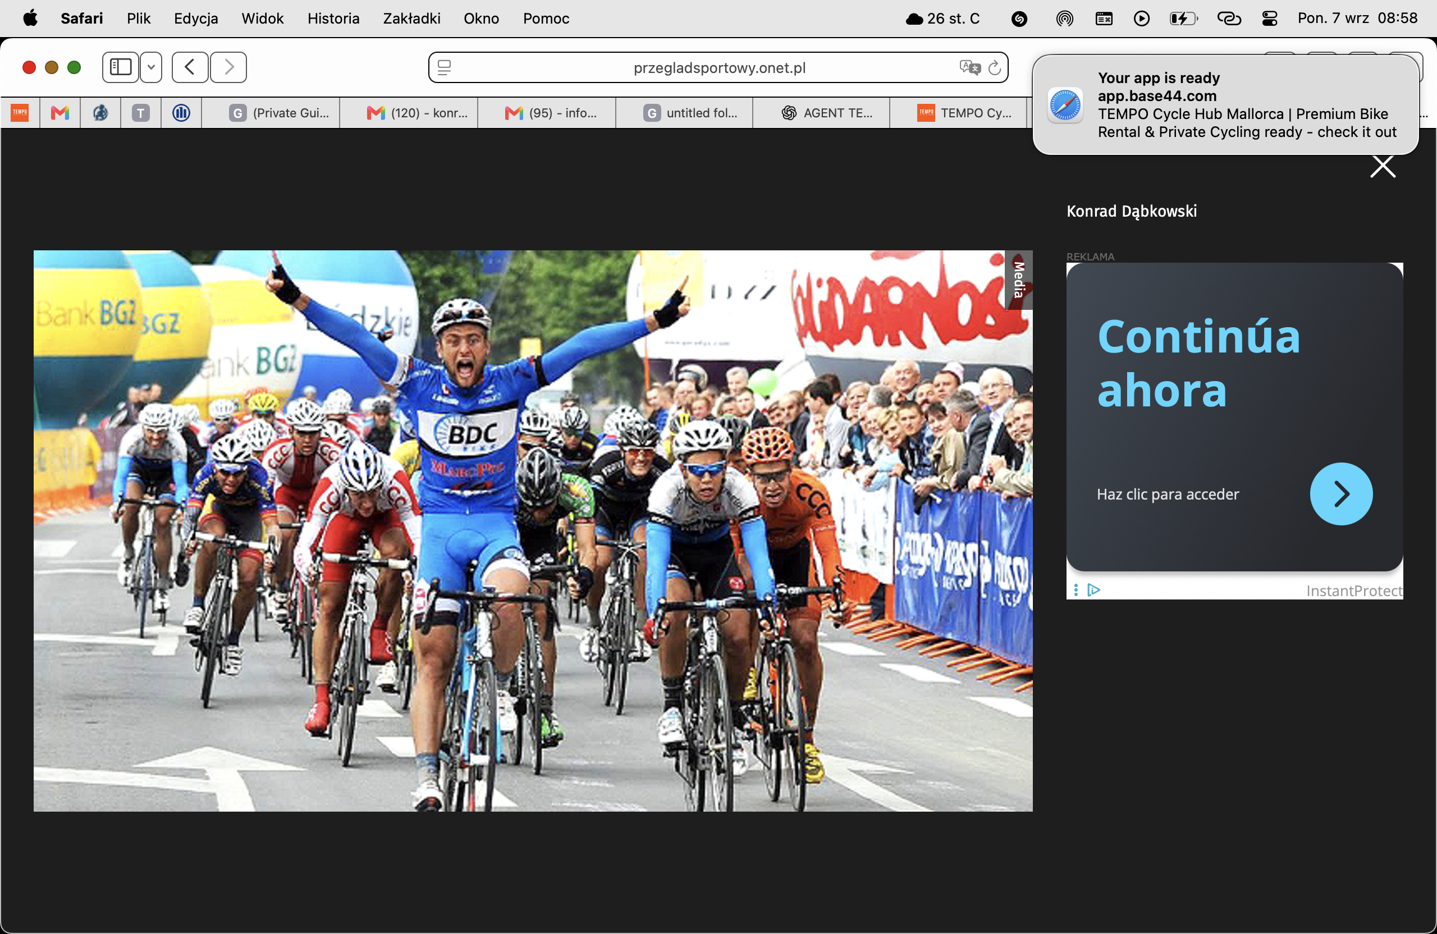This screenshot has width=1437, height=934.
Task: Switch to the TEMPO Cy... tab
Action: click(x=958, y=112)
